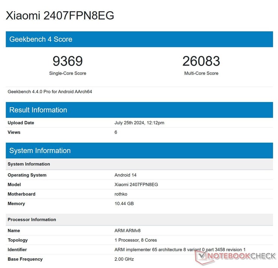
Task: Select the 9369 single-core score value
Action: click(x=68, y=61)
